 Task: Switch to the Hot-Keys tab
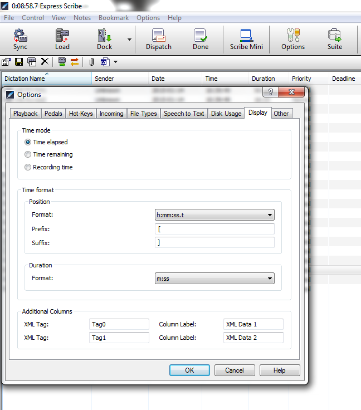tap(81, 114)
